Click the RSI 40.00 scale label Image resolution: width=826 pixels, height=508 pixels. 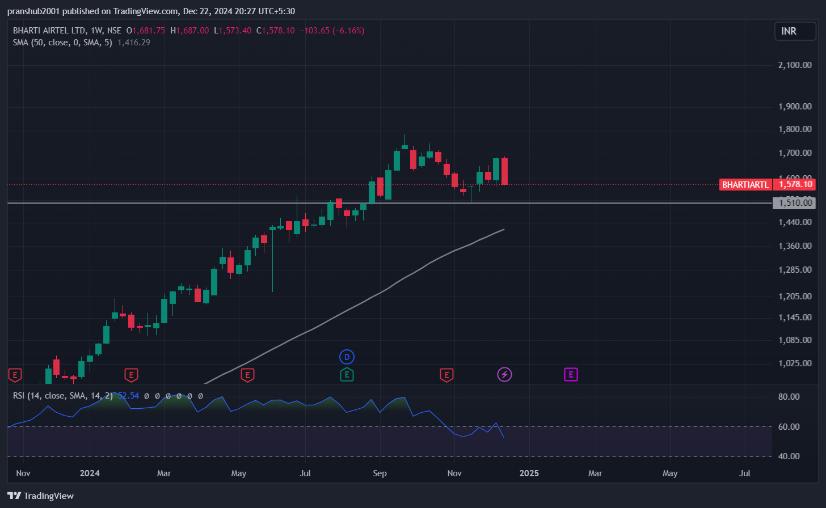[x=789, y=456]
